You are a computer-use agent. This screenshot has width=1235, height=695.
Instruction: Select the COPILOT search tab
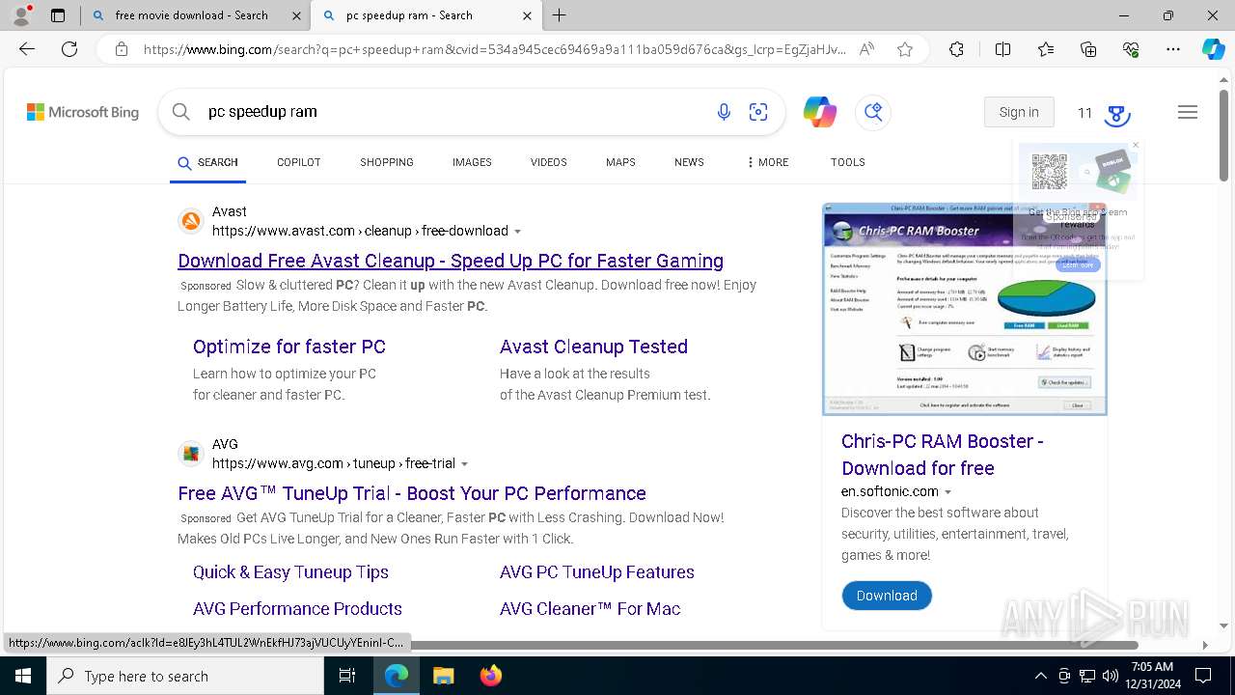pyautogui.click(x=298, y=162)
